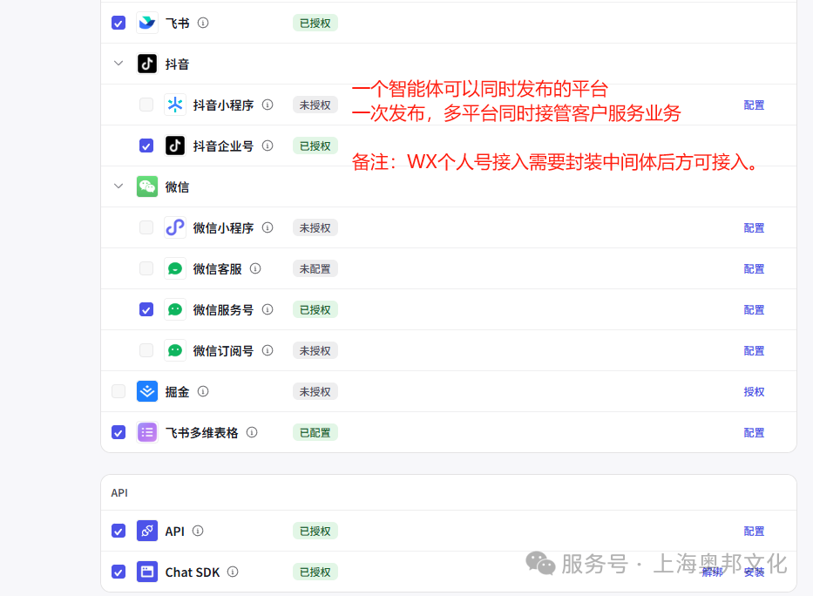Open the info tooltip beside 飞书
Image resolution: width=813 pixels, height=596 pixels.
coord(201,23)
